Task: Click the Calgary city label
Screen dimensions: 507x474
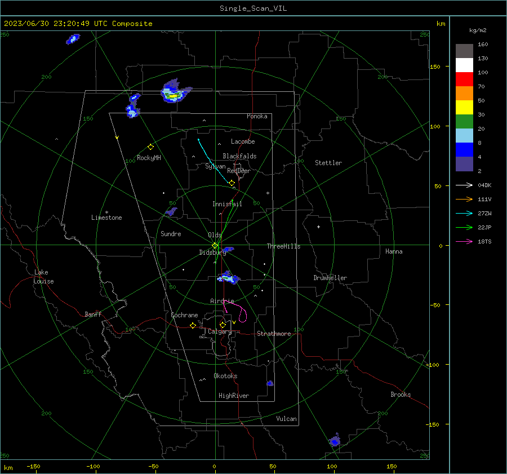Action: point(220,331)
